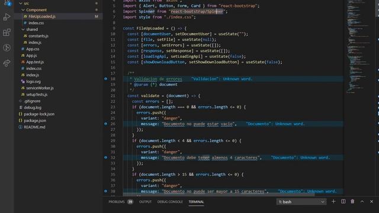Open logo.svg file
The image size is (379, 213).
[33, 82]
